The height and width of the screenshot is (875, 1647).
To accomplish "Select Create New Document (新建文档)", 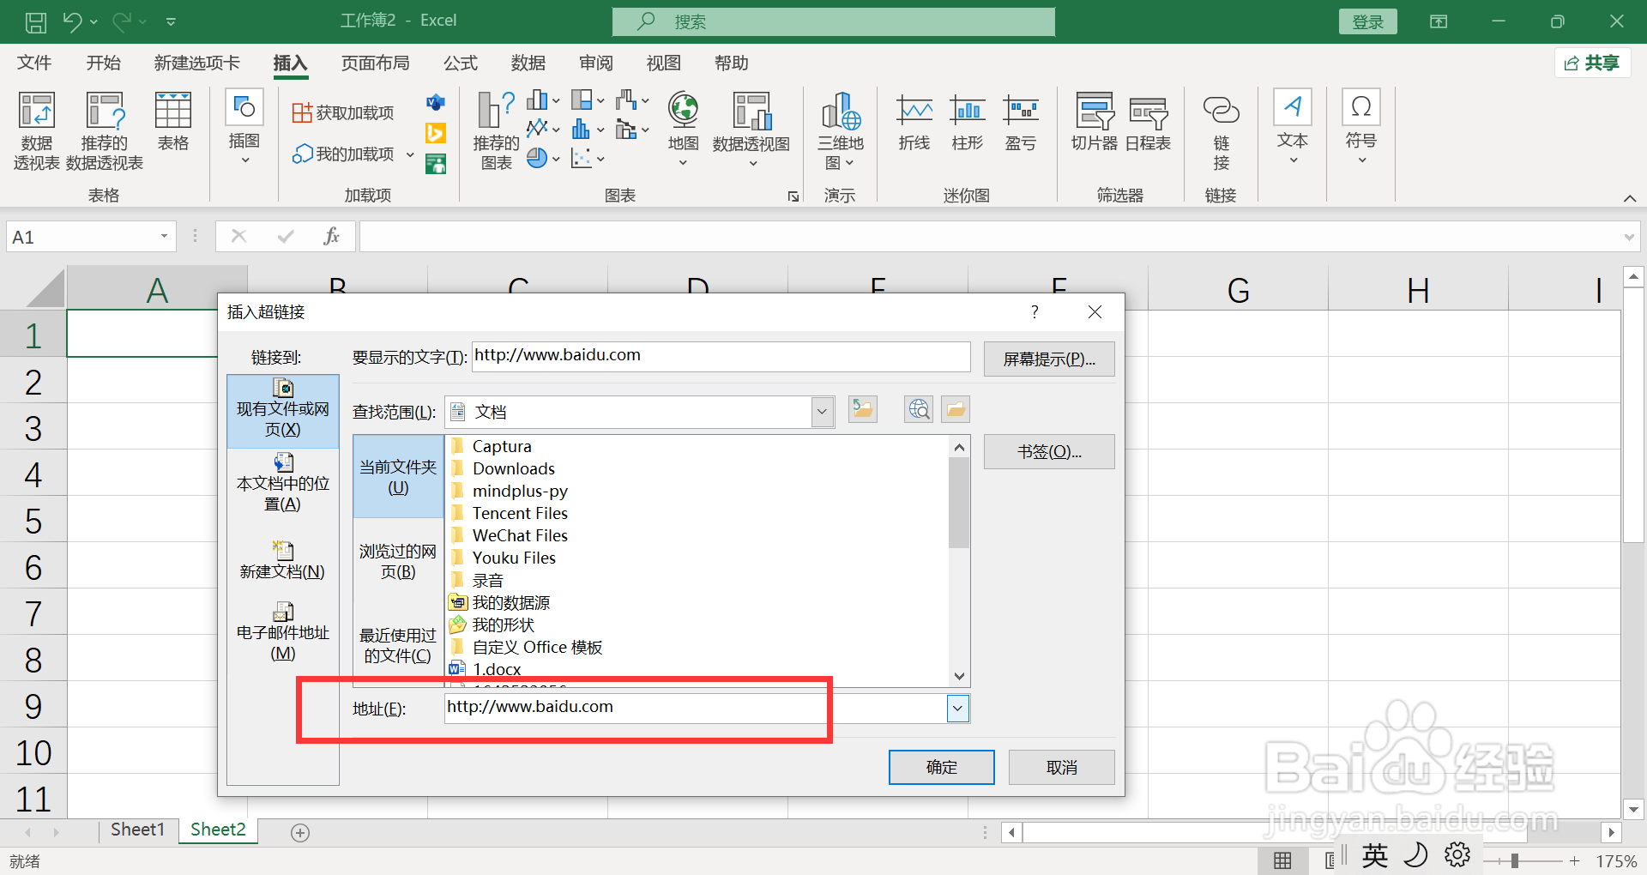I will point(283,560).
